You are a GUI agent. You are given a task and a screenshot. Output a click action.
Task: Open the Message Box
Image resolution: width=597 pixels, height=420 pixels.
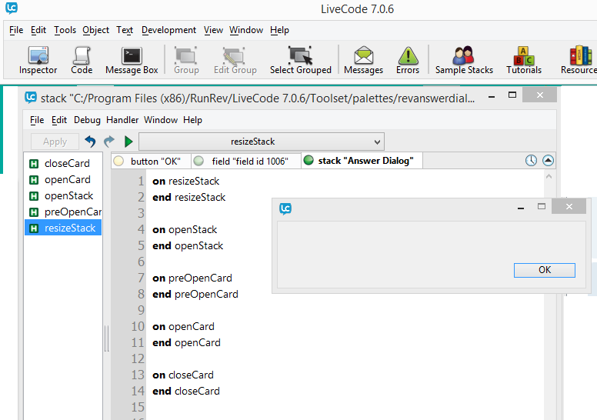[132, 60]
